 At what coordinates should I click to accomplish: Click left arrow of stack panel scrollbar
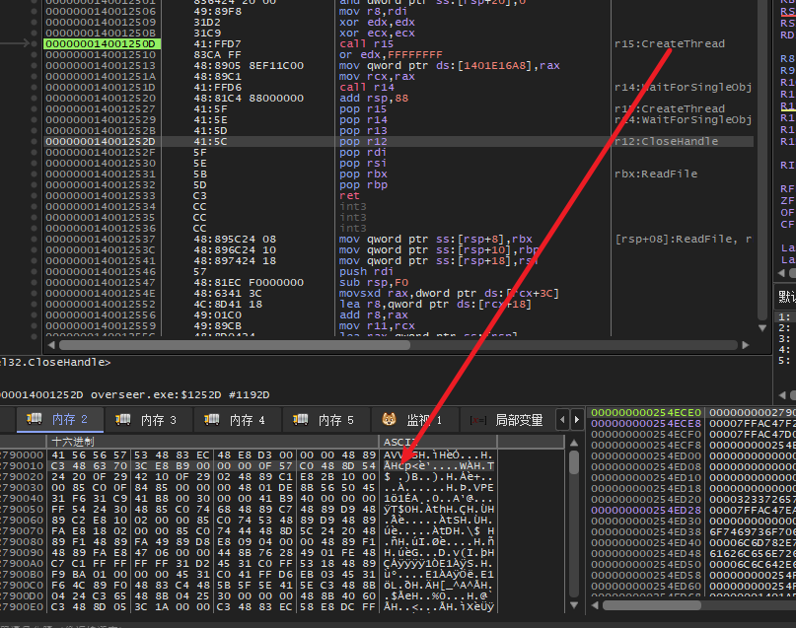(x=595, y=605)
